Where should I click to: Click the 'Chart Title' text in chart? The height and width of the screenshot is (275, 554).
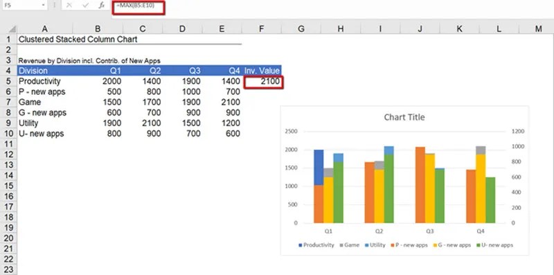(404, 117)
